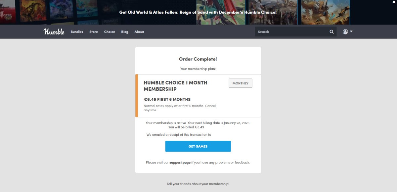
Task: Click the GET GAMES button
Action: (198, 146)
